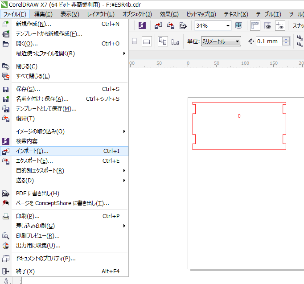The image size is (304, 284).
Task: Toggle the show grid button
Action: pos(267,25)
